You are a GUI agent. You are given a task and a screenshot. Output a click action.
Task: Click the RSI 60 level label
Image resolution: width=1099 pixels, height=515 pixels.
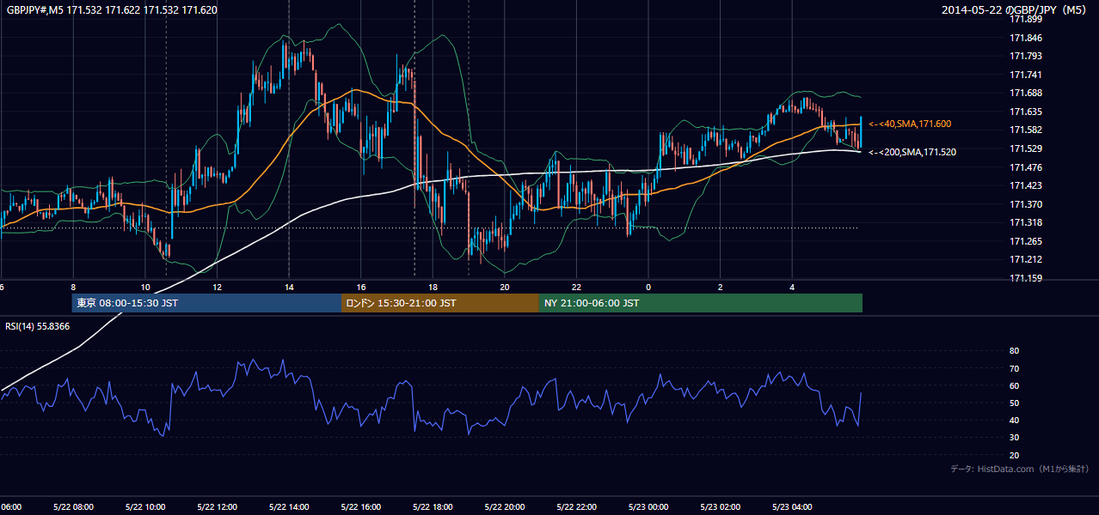tap(1014, 385)
